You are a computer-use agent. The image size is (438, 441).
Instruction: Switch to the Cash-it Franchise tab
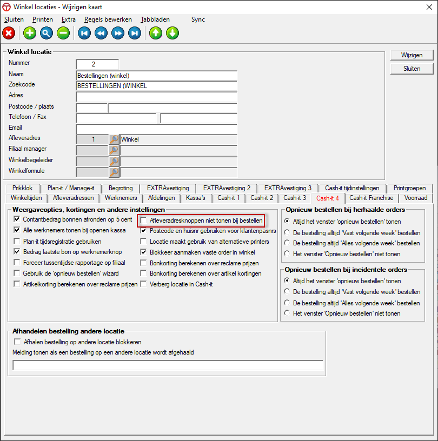[x=371, y=198]
